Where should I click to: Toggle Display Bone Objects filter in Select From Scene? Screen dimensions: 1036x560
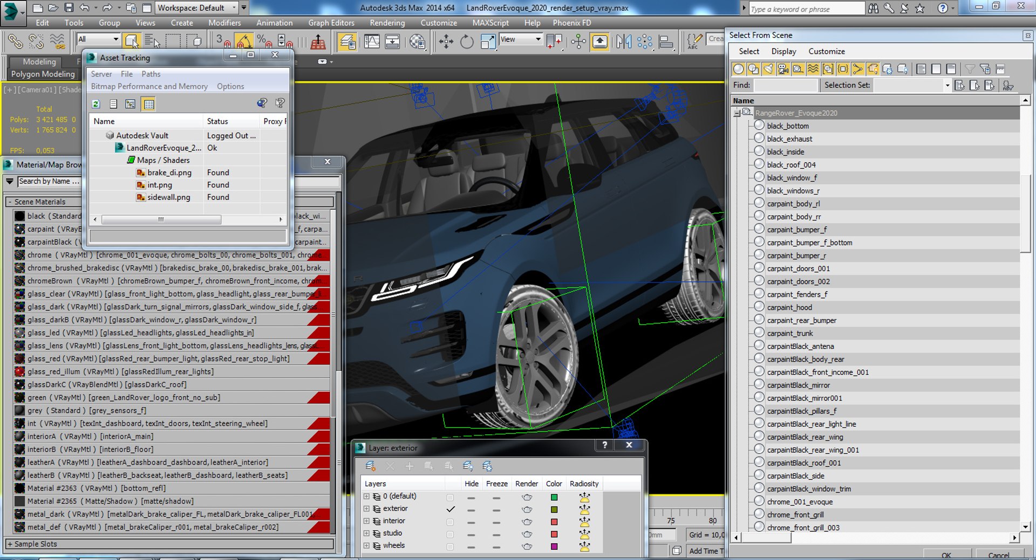click(x=857, y=69)
